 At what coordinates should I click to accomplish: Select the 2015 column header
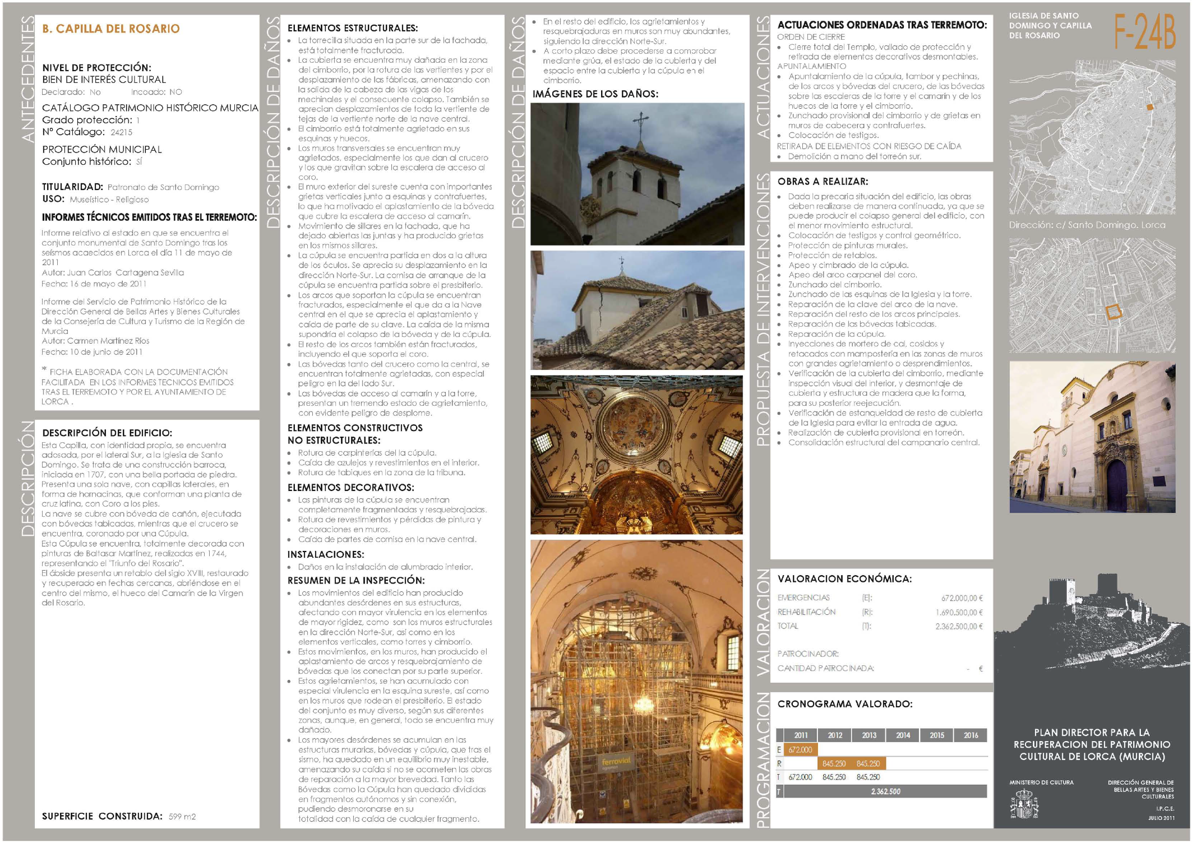coord(937,735)
